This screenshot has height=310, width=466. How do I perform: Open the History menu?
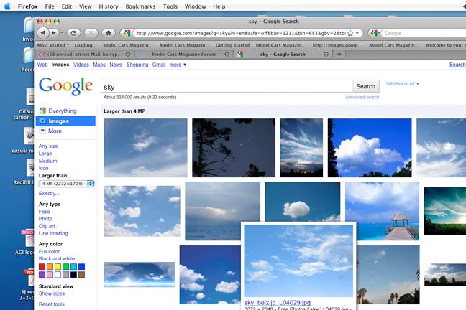109,6
